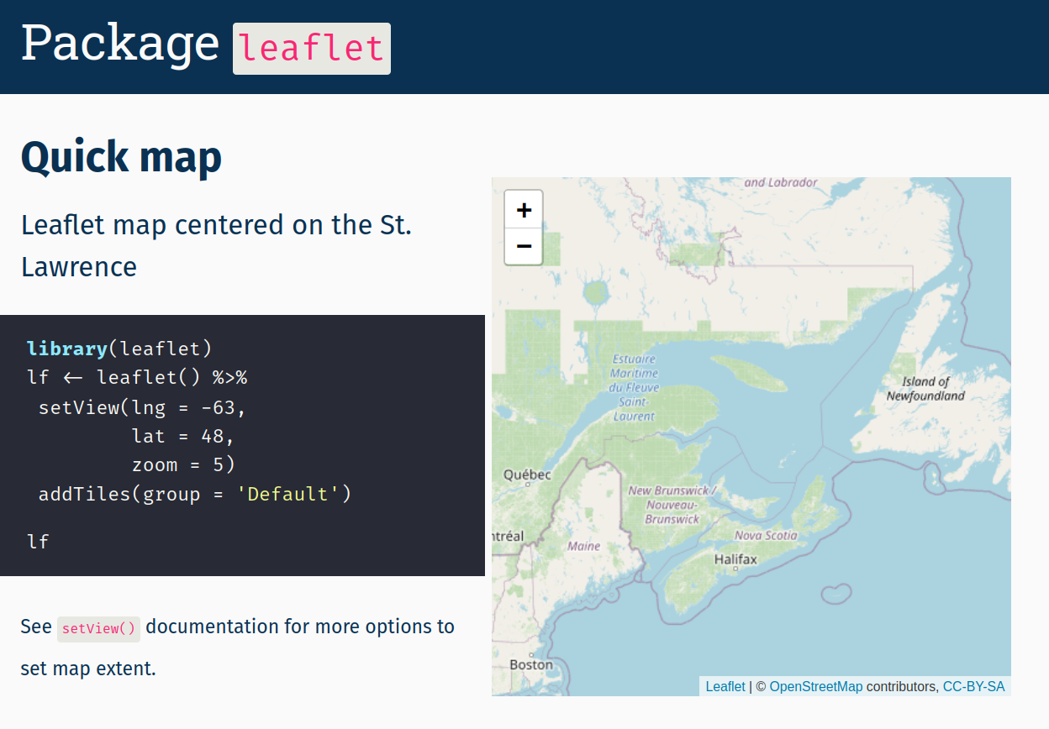Open the OpenStreetMap contributors link
Viewport: 1049px width, 729px height.
(x=815, y=686)
